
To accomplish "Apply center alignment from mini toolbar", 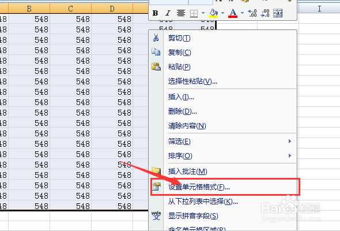I will (x=180, y=13).
